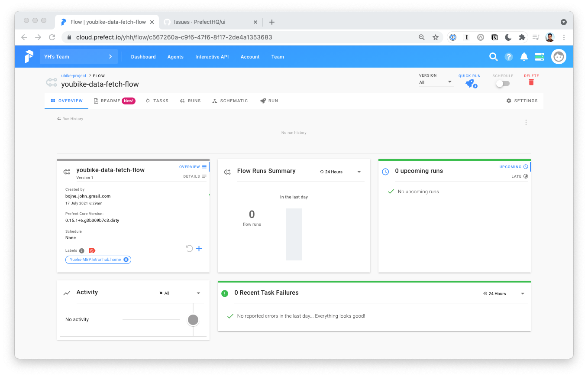Go to Agents page
Image resolution: width=588 pixels, height=377 pixels.
[175, 57]
